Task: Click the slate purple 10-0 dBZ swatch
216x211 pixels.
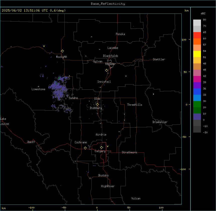Action: (197, 117)
